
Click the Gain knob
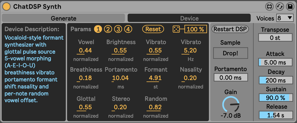click(231, 104)
